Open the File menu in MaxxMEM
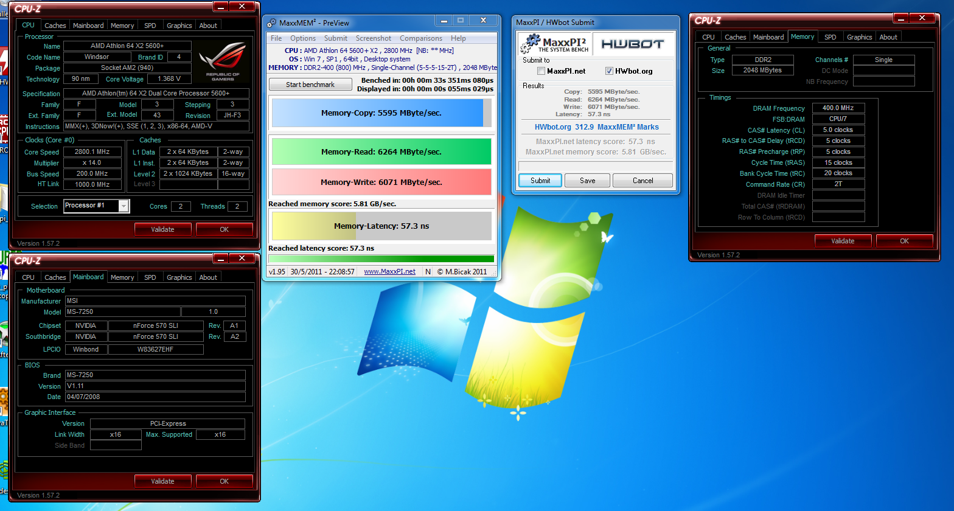The width and height of the screenshot is (954, 511). (276, 38)
